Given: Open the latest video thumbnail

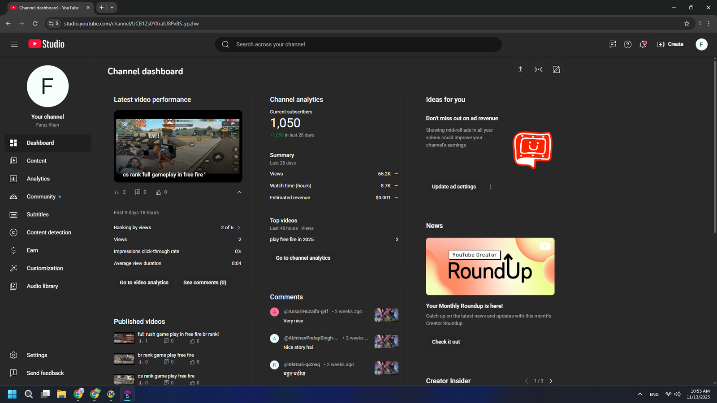Looking at the screenshot, I should click(178, 146).
